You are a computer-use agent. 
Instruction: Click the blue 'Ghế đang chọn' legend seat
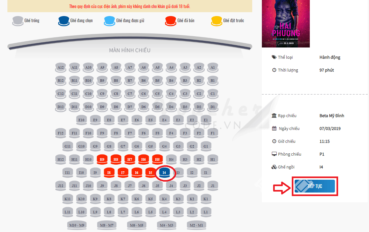[64, 21]
